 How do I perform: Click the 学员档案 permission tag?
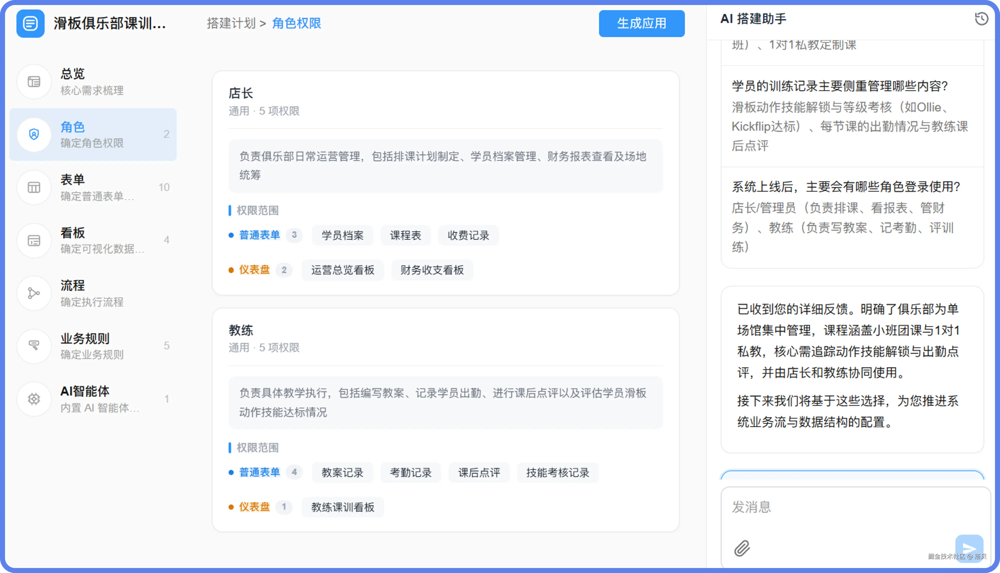pyautogui.click(x=343, y=235)
